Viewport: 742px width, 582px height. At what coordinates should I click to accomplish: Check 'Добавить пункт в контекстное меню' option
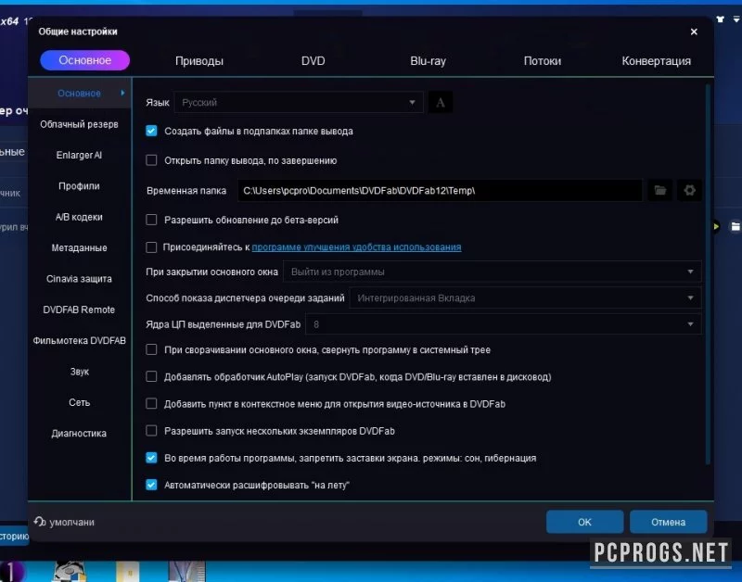(151, 403)
